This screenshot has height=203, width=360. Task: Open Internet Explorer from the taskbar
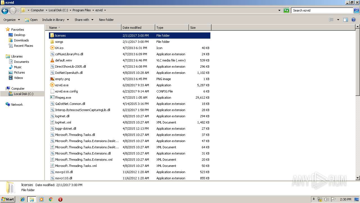pos(22,199)
